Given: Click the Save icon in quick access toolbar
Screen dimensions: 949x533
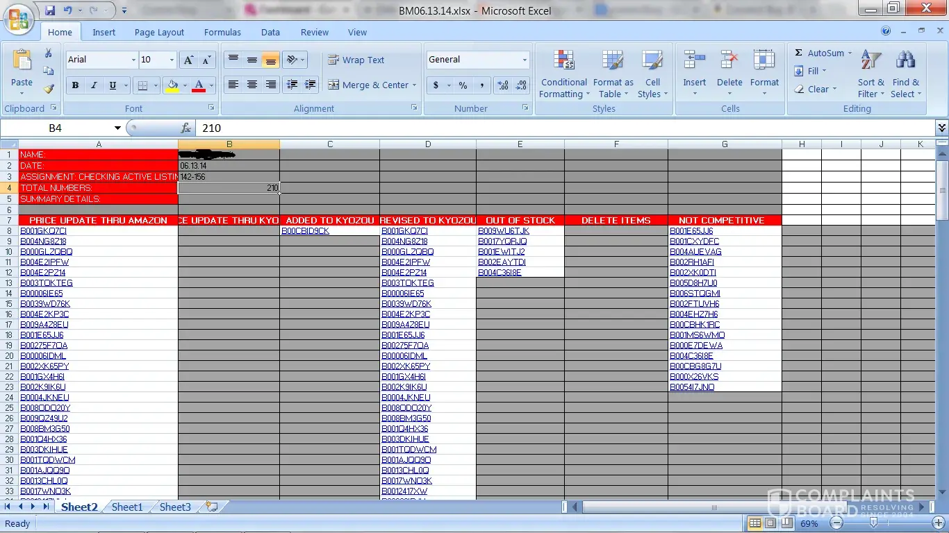Looking at the screenshot, I should [x=50, y=10].
